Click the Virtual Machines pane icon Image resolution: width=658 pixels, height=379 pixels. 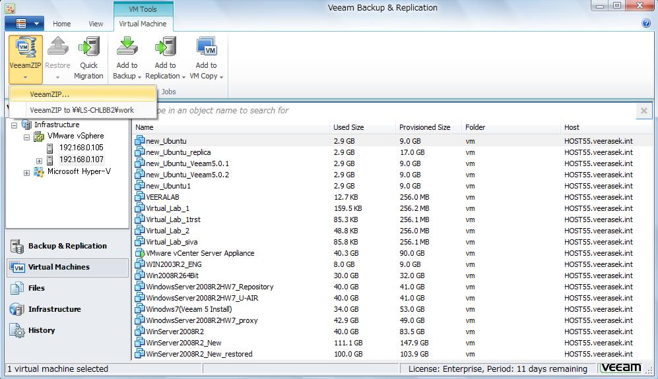(x=18, y=268)
